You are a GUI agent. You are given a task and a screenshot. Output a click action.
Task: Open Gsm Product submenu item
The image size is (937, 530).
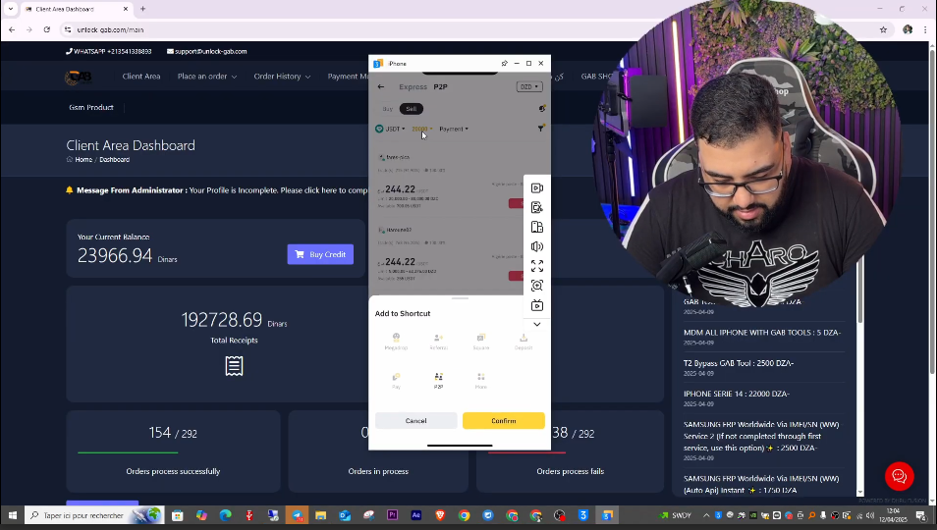(90, 107)
